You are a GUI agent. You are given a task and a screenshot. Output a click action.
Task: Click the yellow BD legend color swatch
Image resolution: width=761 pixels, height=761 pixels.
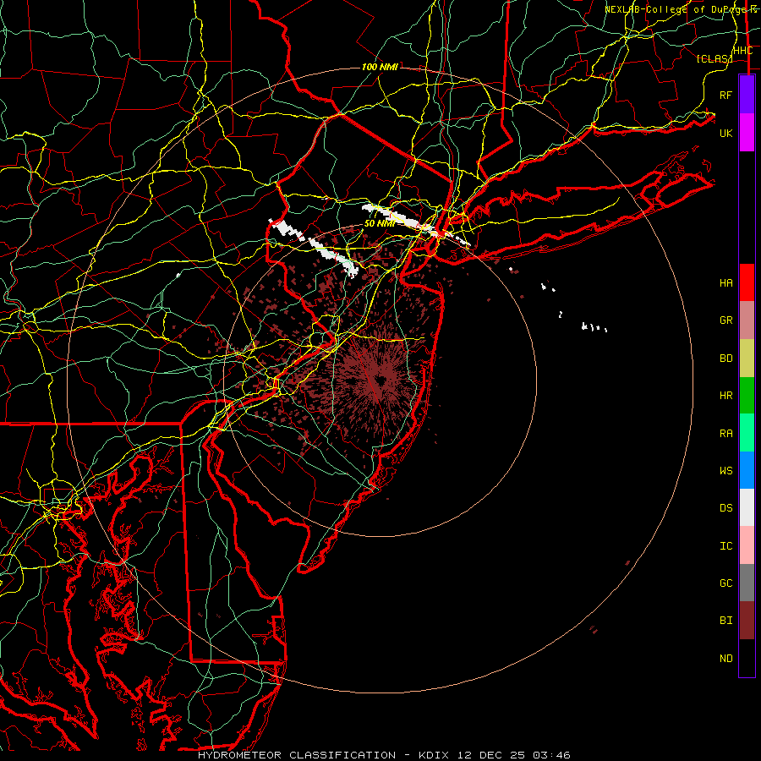pyautogui.click(x=747, y=359)
